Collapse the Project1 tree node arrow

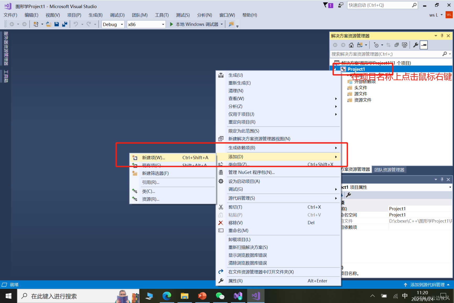point(335,69)
